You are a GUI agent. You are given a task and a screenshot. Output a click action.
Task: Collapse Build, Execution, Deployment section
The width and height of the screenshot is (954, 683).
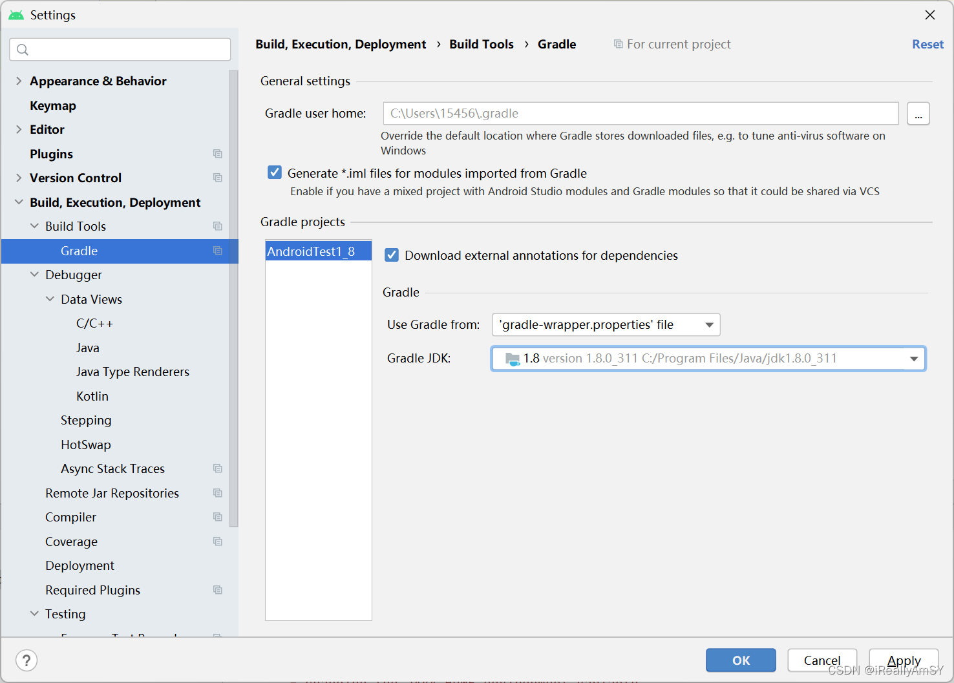[x=19, y=202]
